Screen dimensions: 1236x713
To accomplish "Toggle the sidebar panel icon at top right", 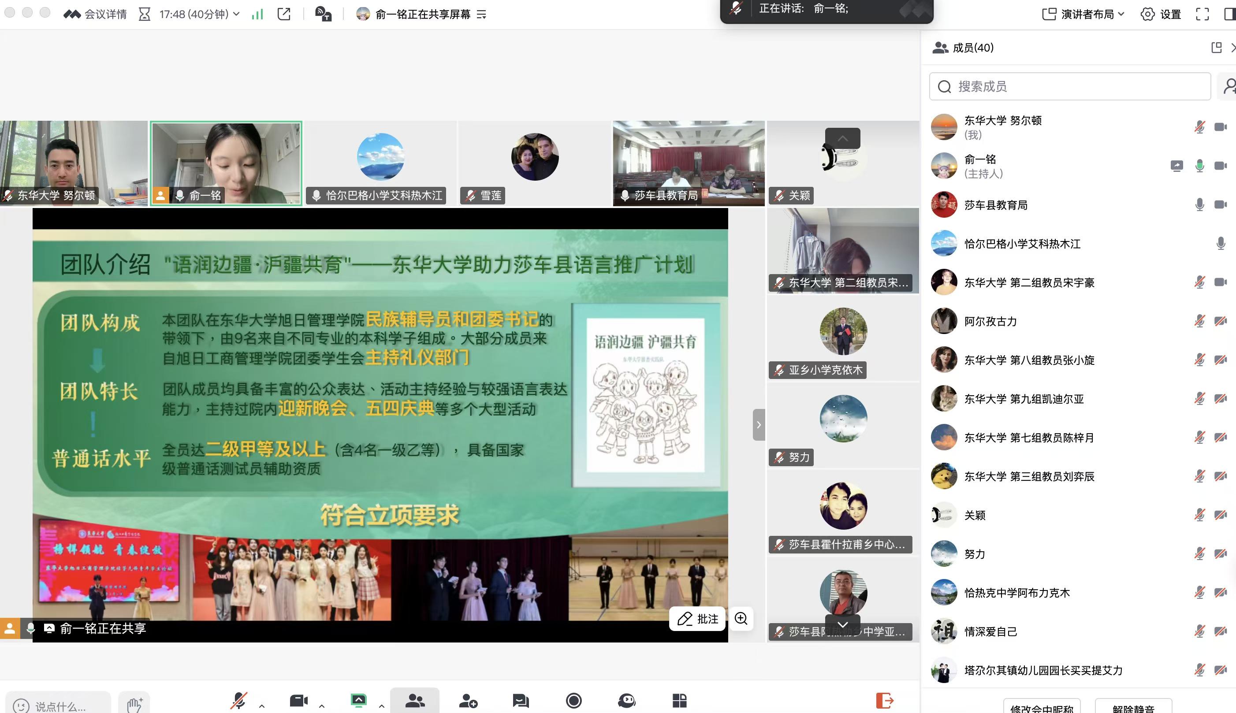I will point(1230,14).
